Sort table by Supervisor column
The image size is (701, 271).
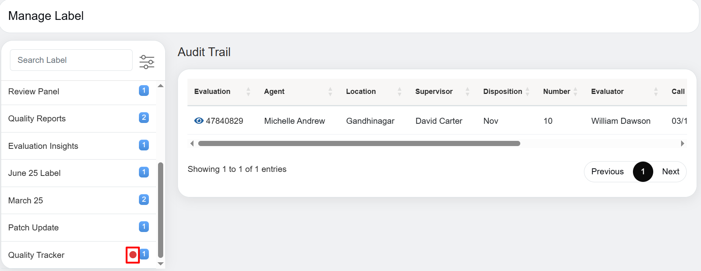(x=467, y=92)
